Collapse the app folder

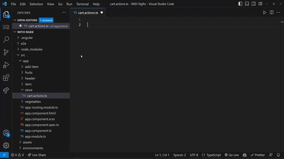coord(26,61)
